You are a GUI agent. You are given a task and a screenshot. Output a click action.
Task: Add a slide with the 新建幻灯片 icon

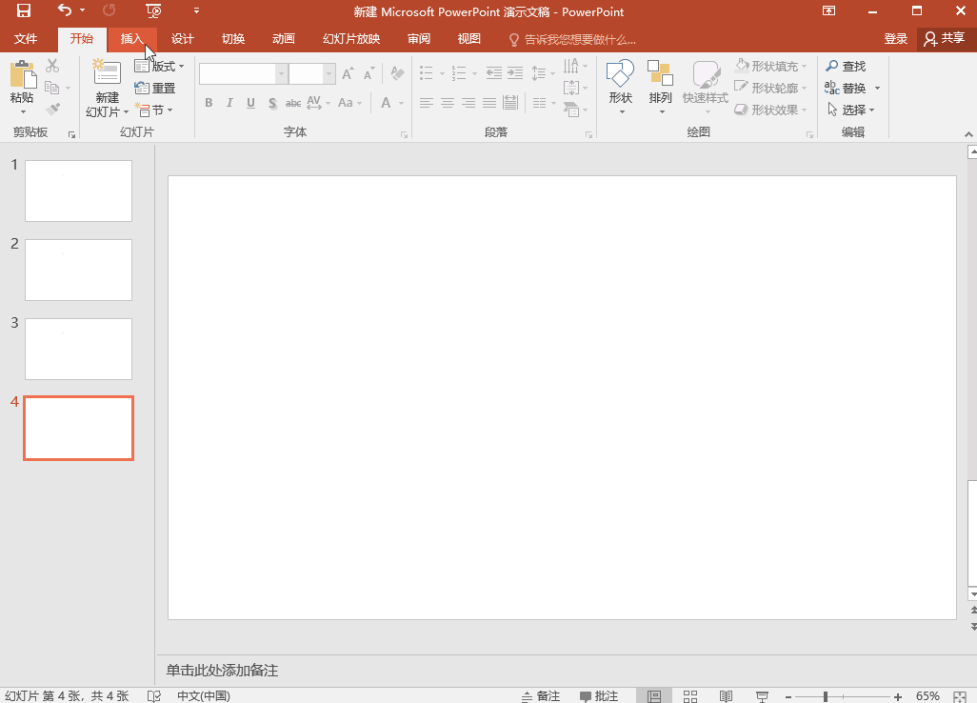click(x=107, y=74)
